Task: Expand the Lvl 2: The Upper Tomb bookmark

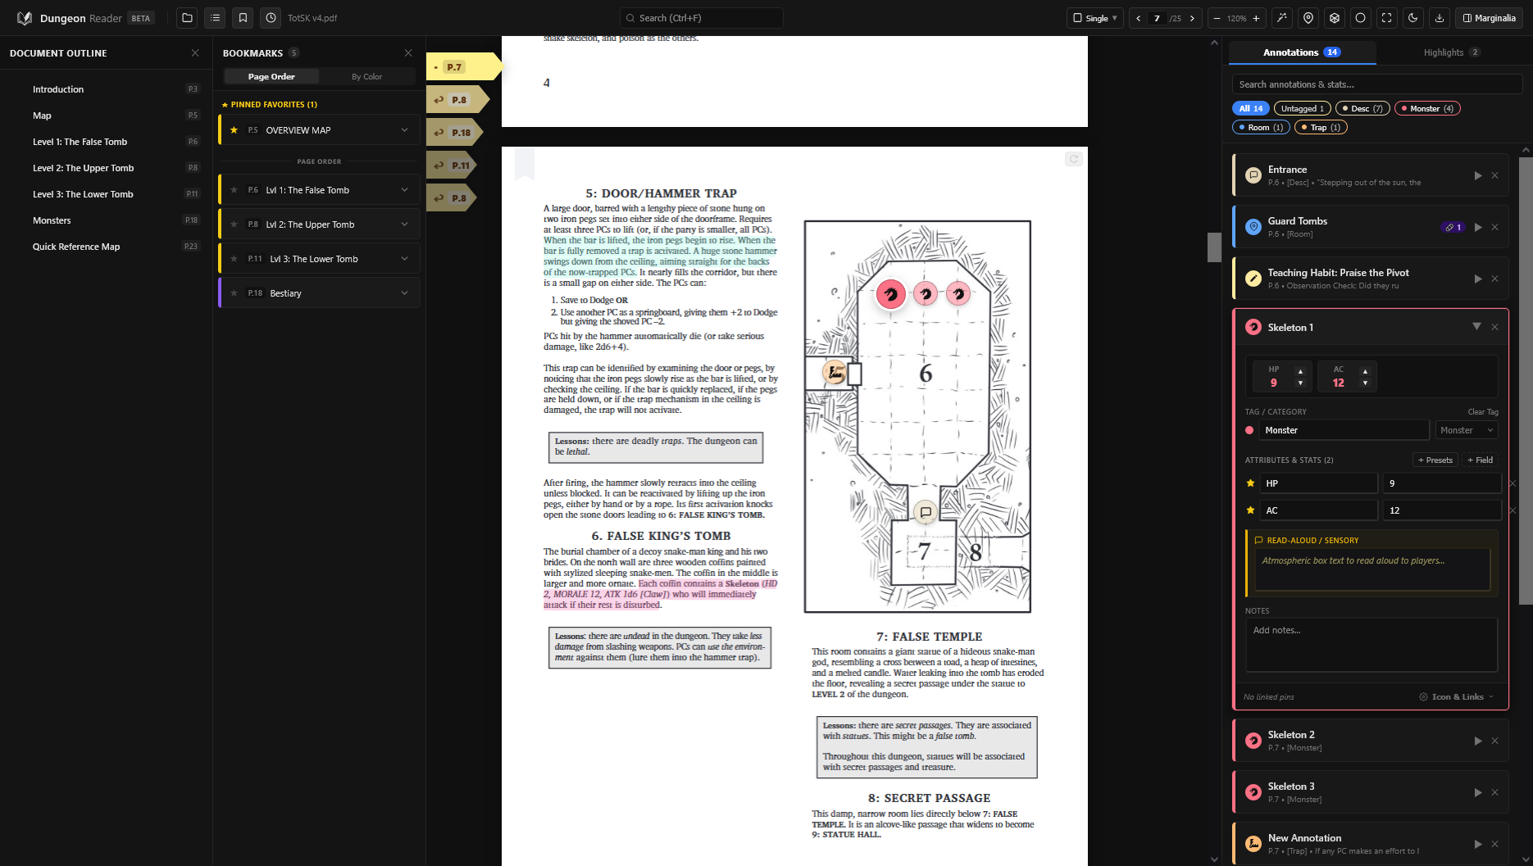Action: coord(404,224)
